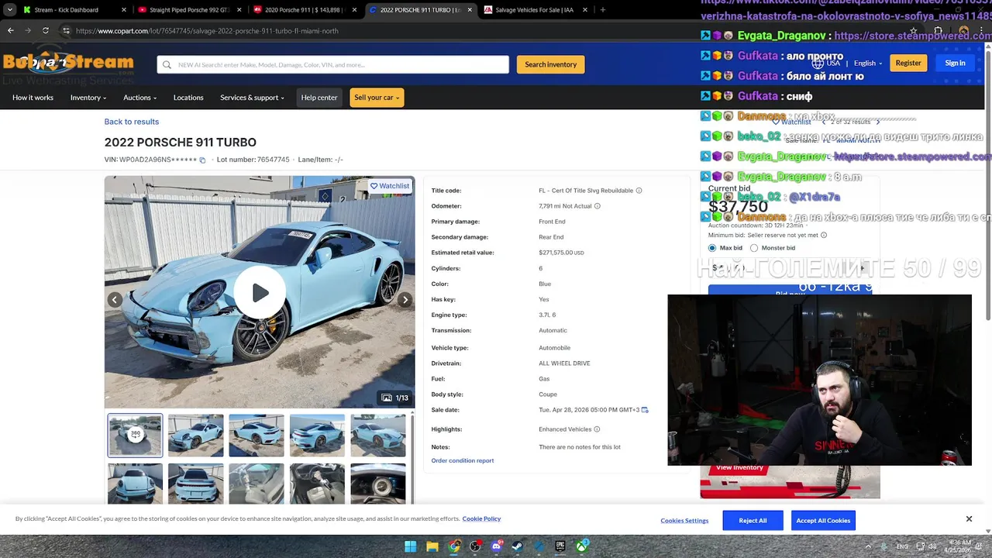Click the browser address bar URL
Screen dimensions: 992x558
coord(207,31)
